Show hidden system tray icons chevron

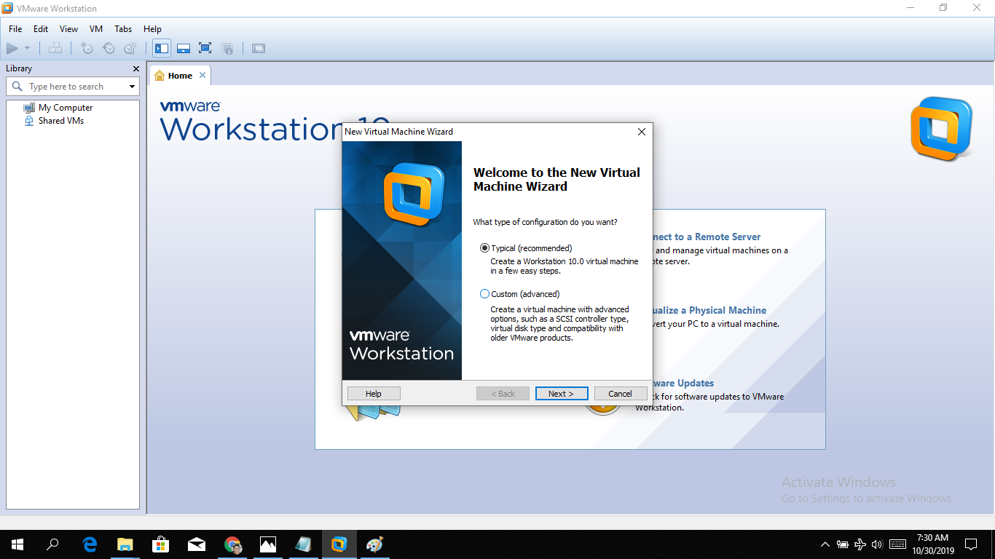[825, 544]
